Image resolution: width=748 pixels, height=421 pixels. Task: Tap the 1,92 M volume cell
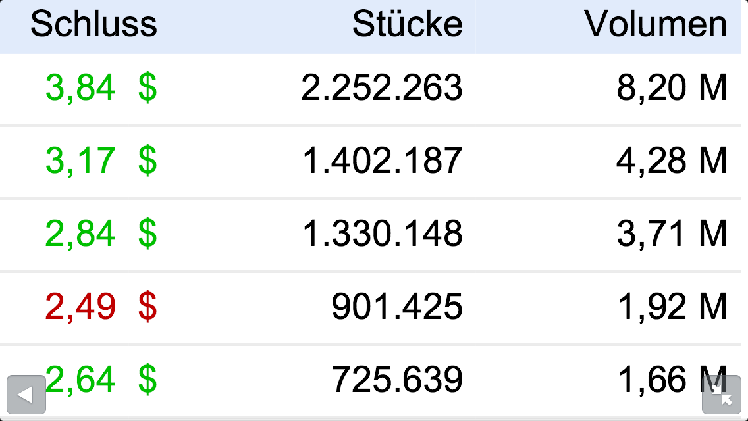click(x=672, y=307)
